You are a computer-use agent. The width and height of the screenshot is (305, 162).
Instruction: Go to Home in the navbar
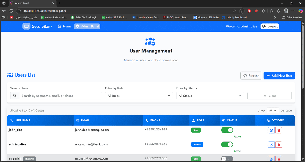click(65, 27)
